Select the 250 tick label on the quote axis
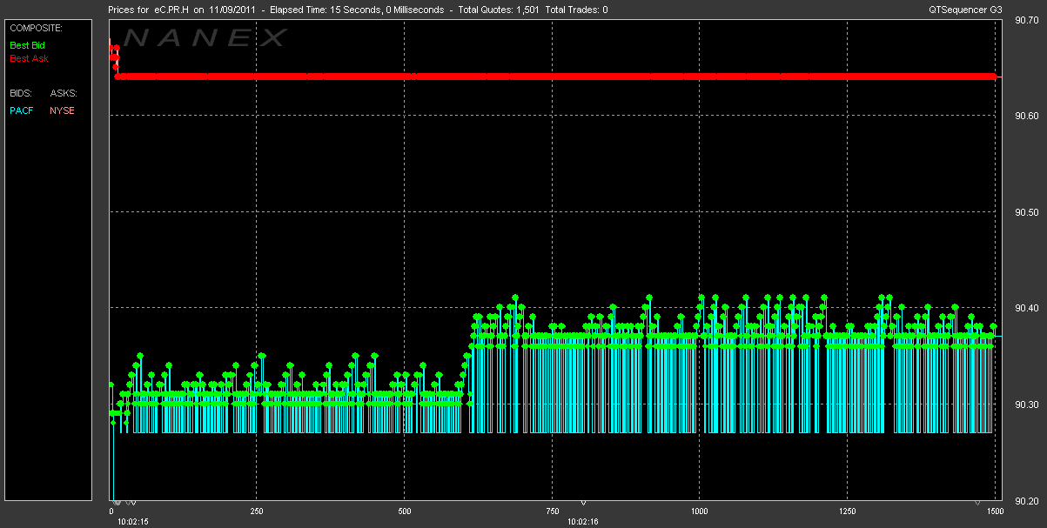Viewport: 1047px width, 528px height. click(258, 511)
